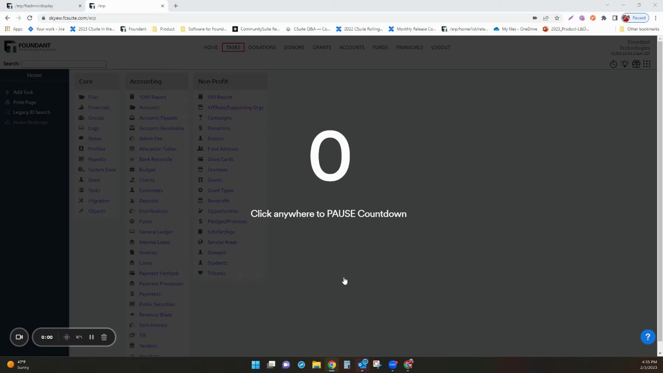Screen dimensions: 663x373
Task: Toggle the camera button in recorder
Action: tap(19, 337)
